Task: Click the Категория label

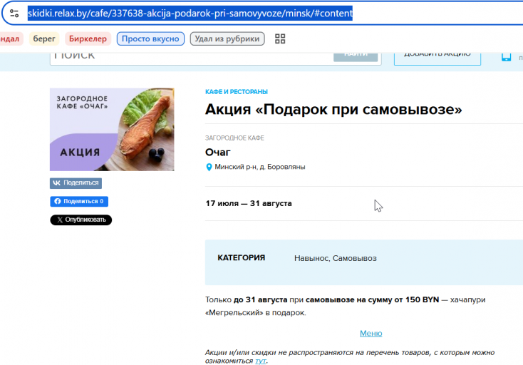Action: (x=241, y=258)
